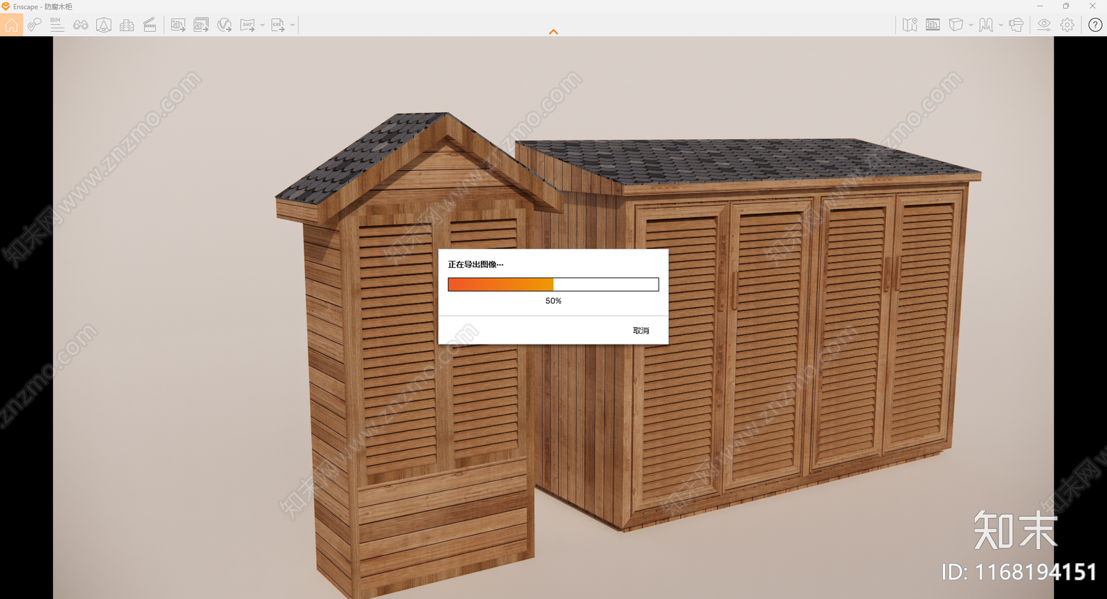Minimize the Enscape window
The image size is (1107, 599).
point(1040,6)
